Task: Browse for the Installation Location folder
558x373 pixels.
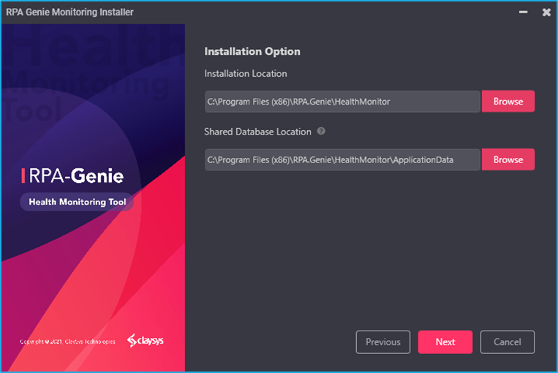Action: point(508,102)
